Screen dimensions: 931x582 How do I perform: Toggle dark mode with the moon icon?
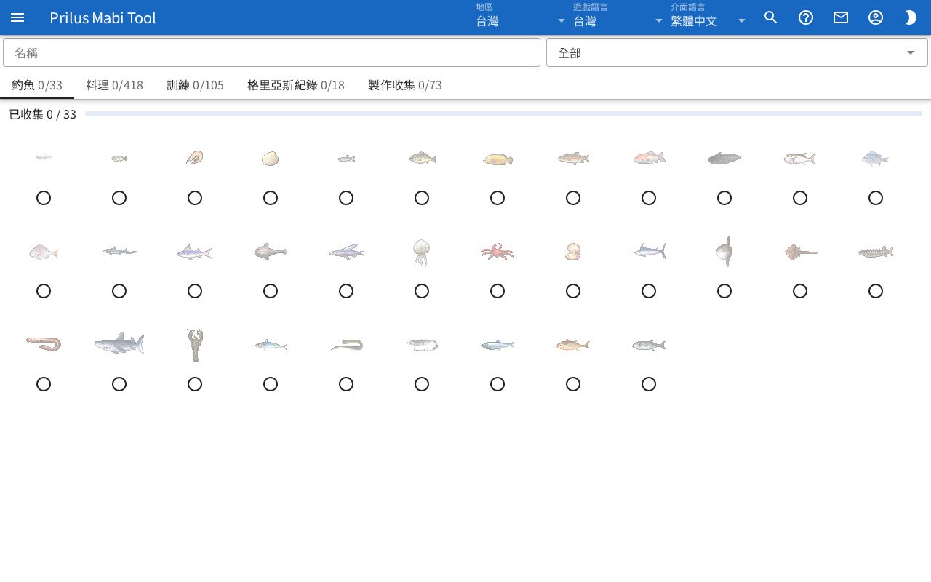click(x=911, y=17)
